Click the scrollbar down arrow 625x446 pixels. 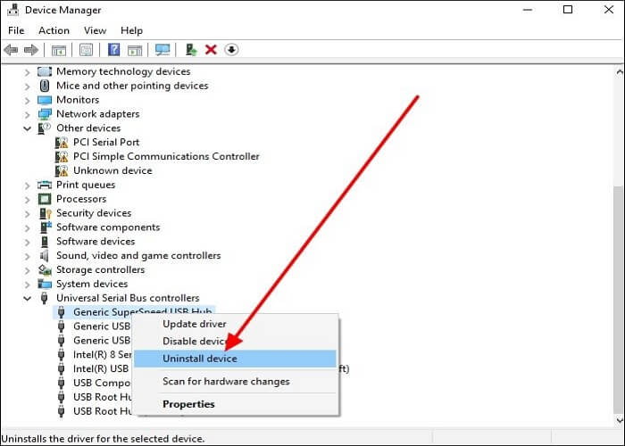620,420
